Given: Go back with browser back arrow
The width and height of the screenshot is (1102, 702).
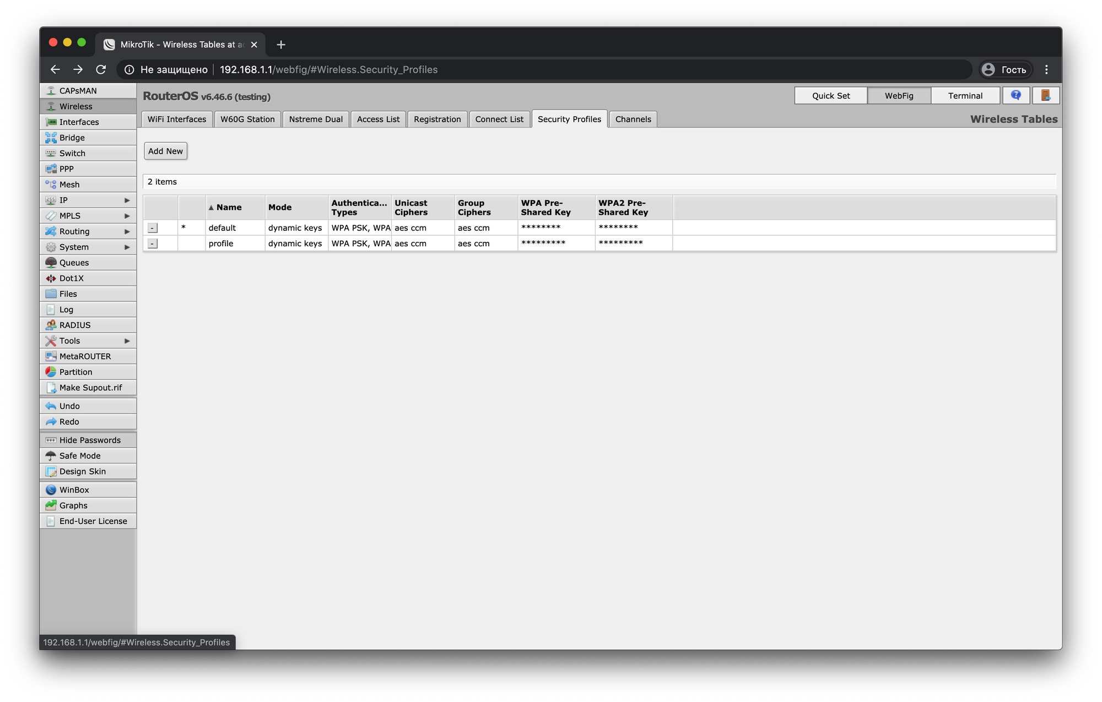Looking at the screenshot, I should [55, 69].
